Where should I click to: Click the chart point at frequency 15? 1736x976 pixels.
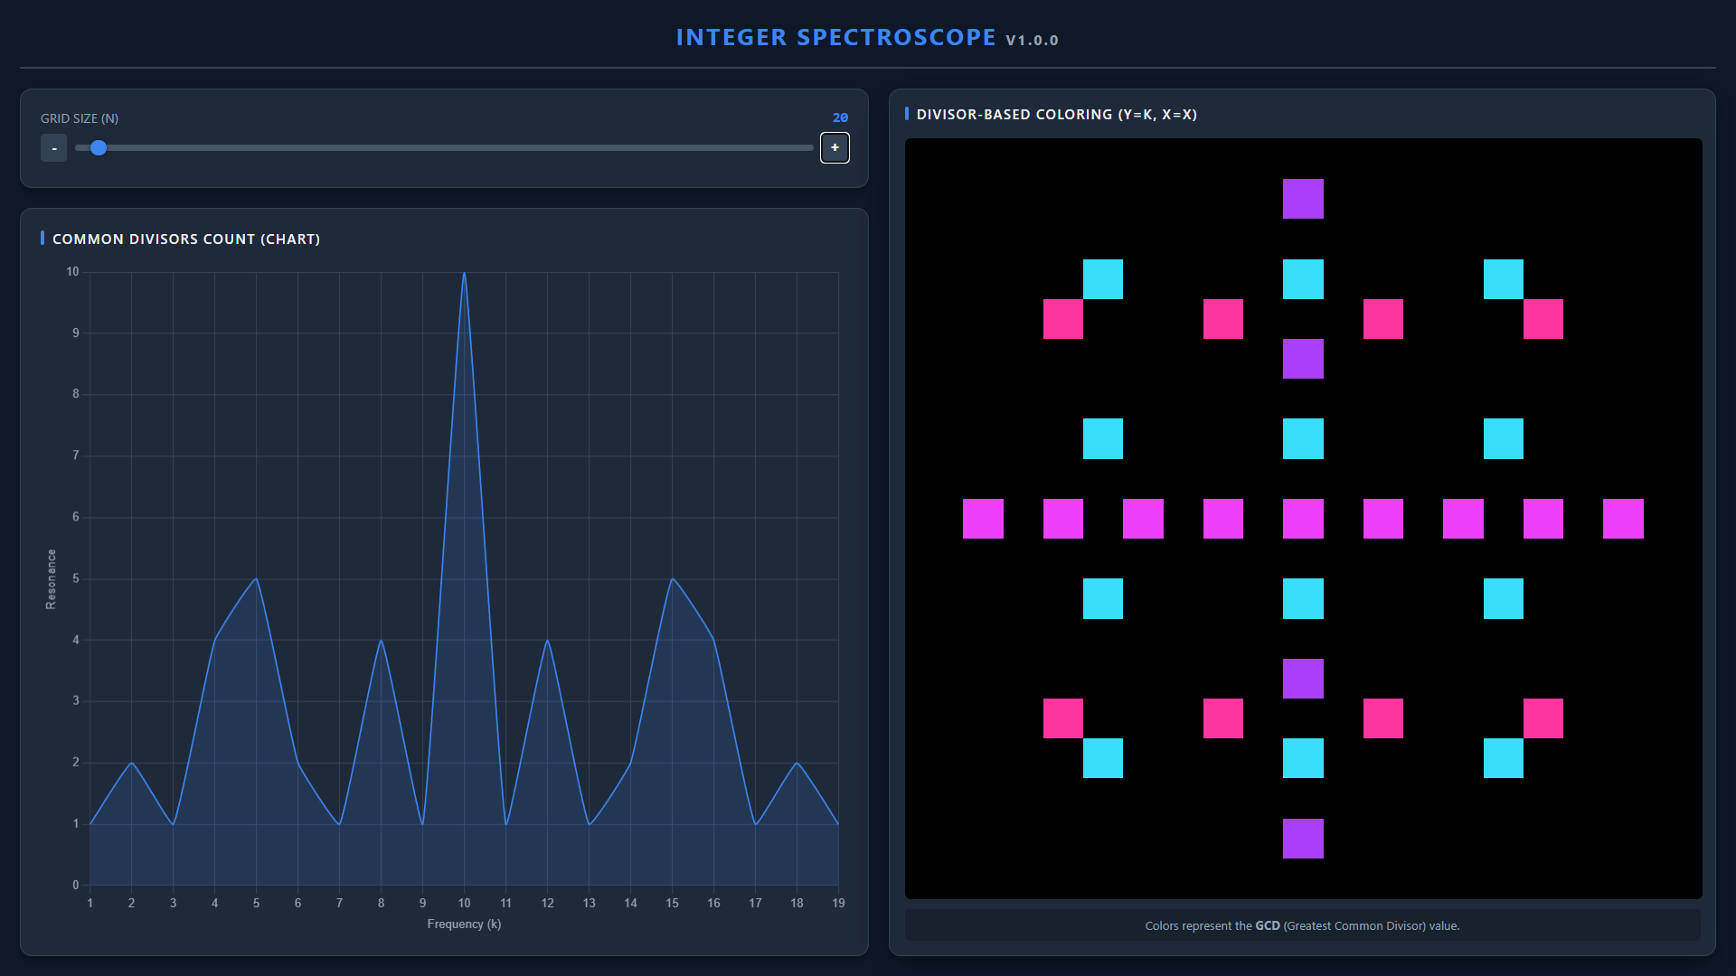point(672,578)
